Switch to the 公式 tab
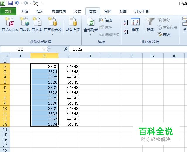Screen dimensions: 187x152 77,11
